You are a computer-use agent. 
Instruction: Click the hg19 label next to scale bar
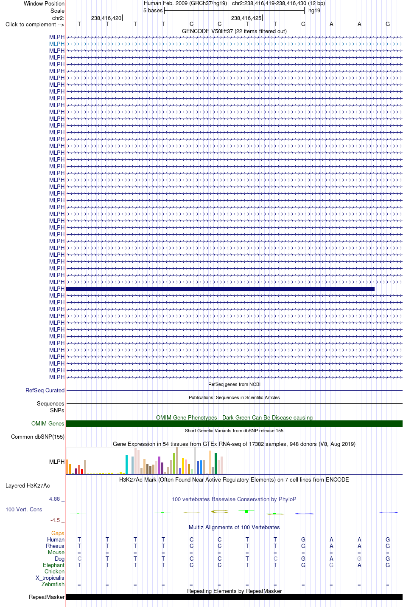(314, 10)
